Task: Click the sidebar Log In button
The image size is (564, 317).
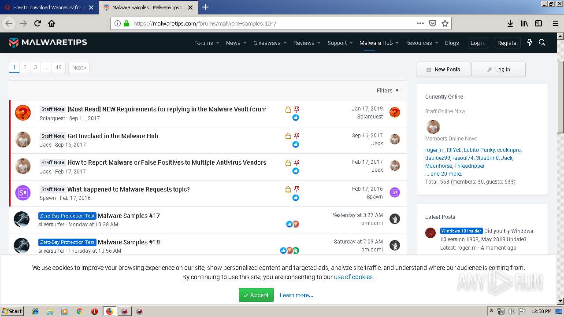Action: click(x=498, y=69)
